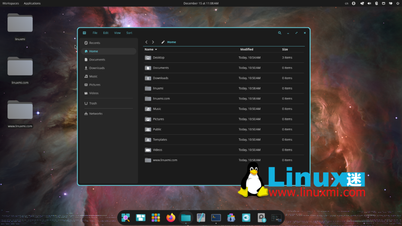The image size is (402, 226).
Task: Launch Firefox from the dock
Action: click(171, 217)
